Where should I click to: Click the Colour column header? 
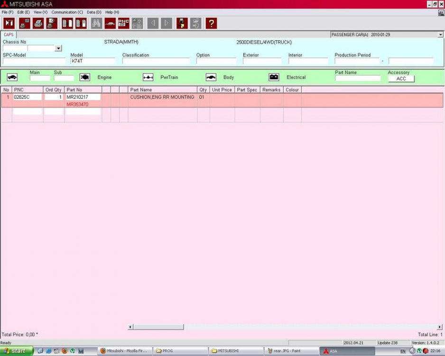(x=292, y=90)
